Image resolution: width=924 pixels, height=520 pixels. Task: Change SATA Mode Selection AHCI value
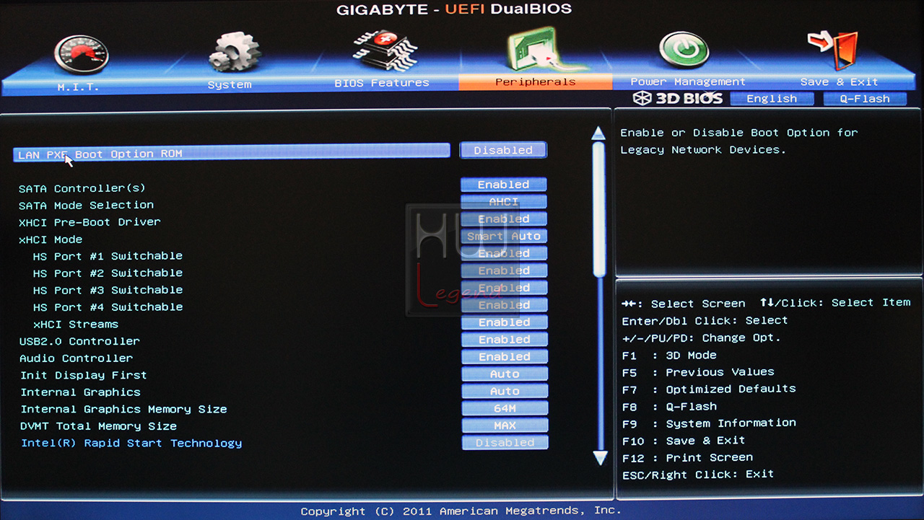click(504, 202)
